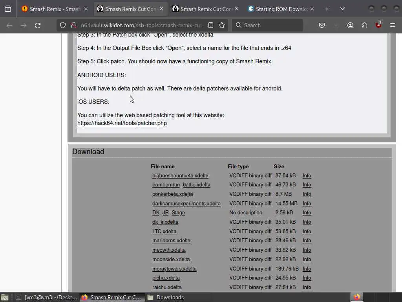Open Info for pichu.xdelta
The image size is (402, 302).
307,278
